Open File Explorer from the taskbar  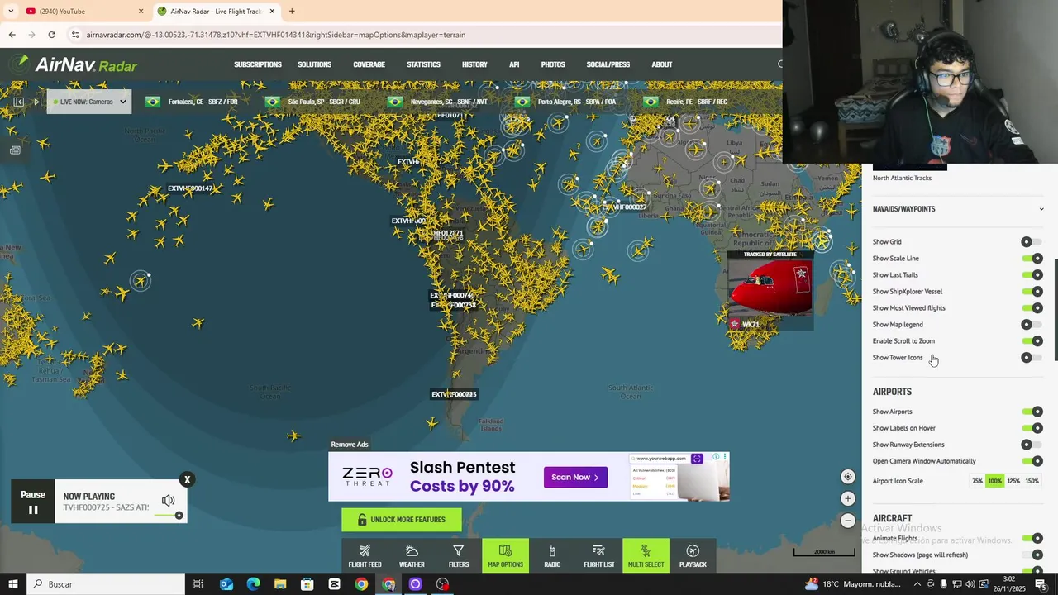point(280,584)
